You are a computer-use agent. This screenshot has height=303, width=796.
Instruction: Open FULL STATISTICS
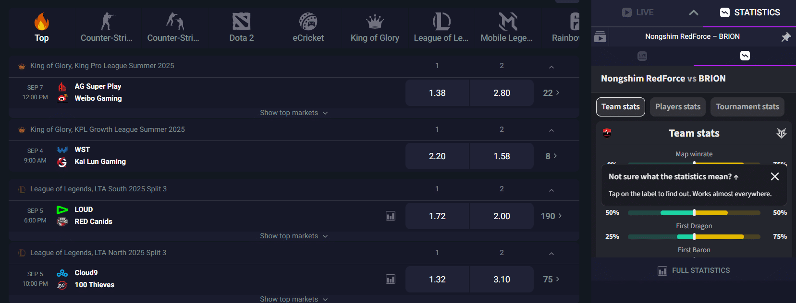click(693, 270)
